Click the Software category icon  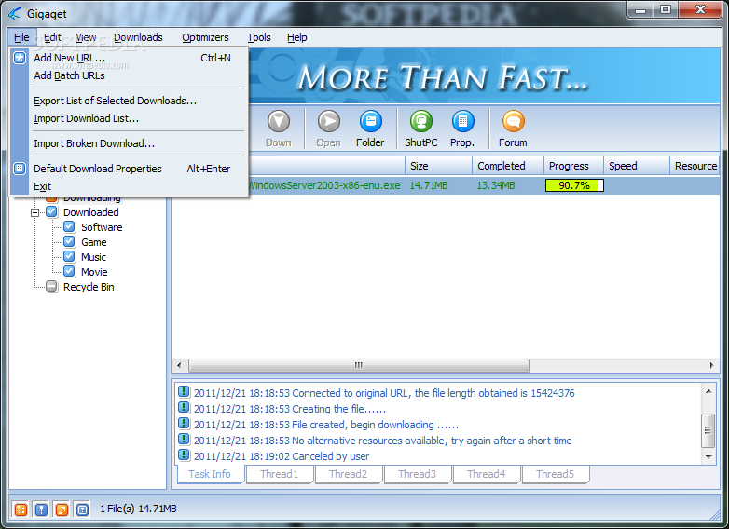click(69, 227)
